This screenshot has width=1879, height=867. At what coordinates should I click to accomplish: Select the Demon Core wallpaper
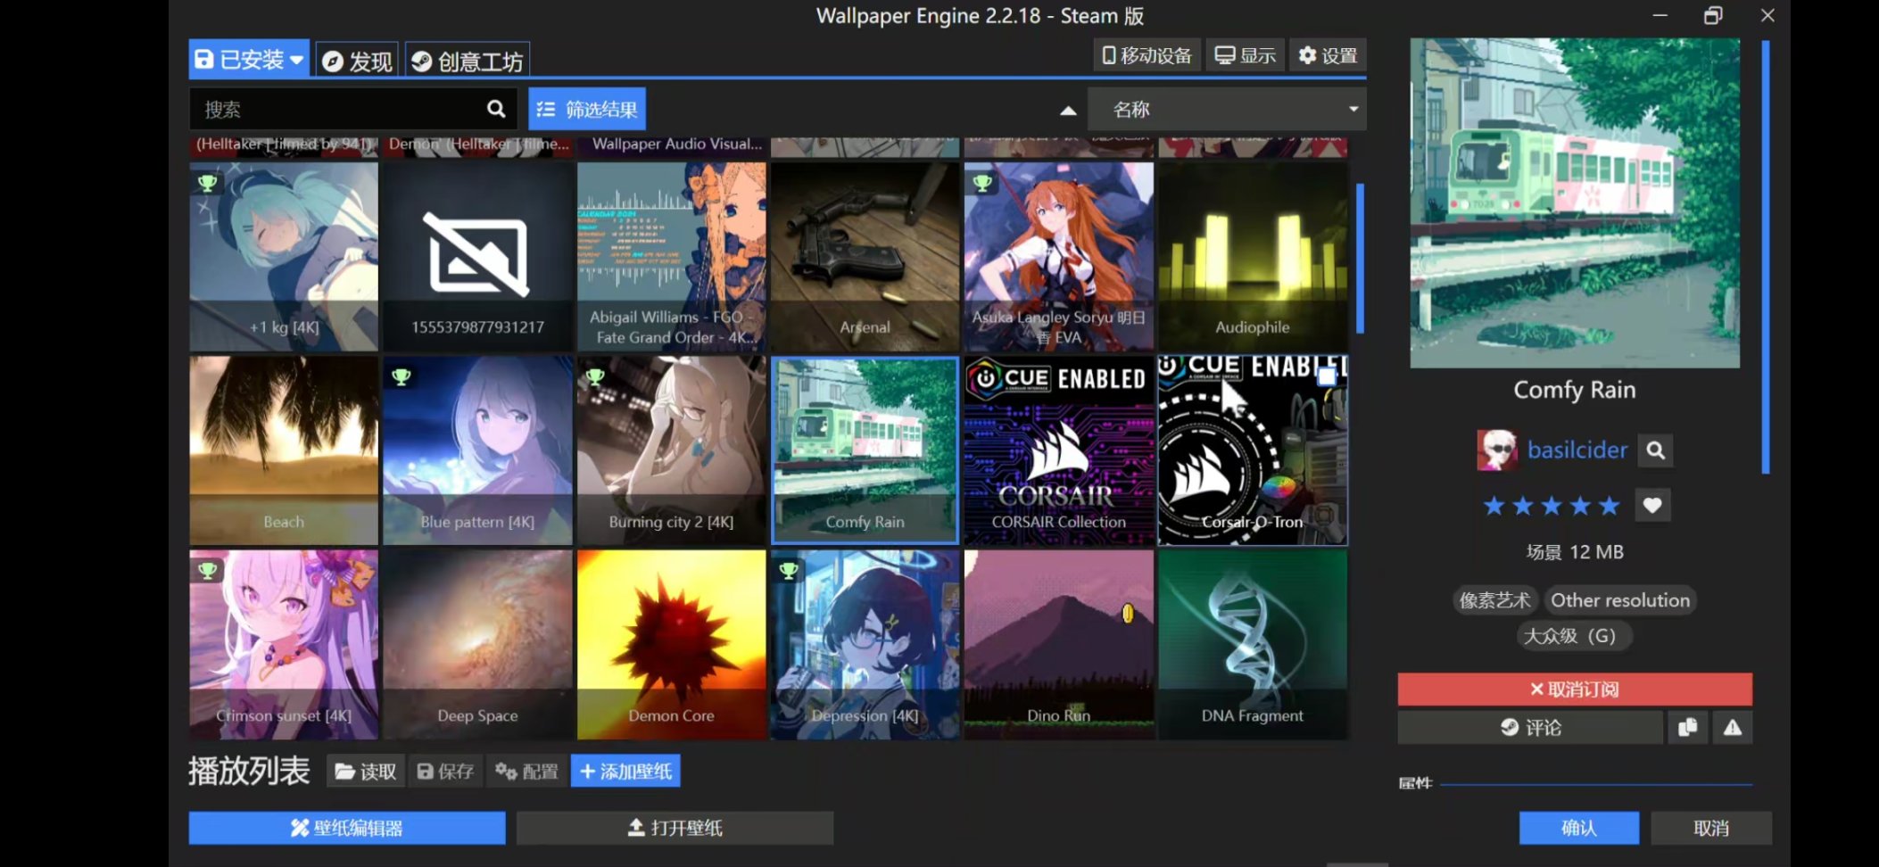671,645
